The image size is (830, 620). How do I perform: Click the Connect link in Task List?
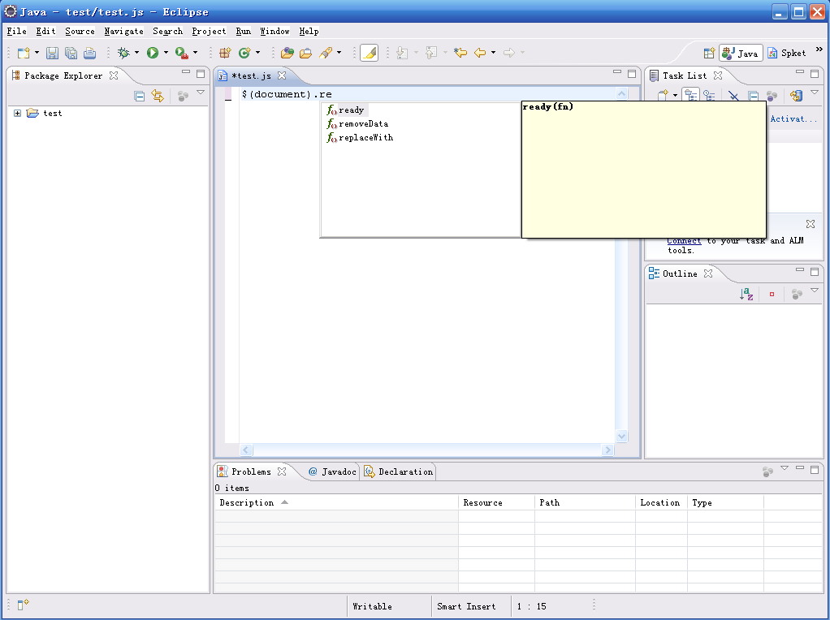pos(684,241)
